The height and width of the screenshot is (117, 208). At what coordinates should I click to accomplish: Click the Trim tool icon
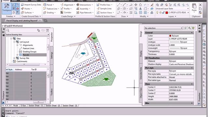point(145,5)
